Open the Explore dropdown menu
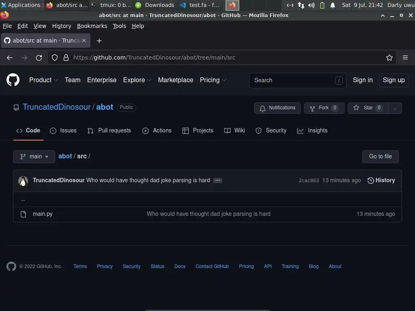The width and height of the screenshot is (415, 311). click(x=137, y=80)
